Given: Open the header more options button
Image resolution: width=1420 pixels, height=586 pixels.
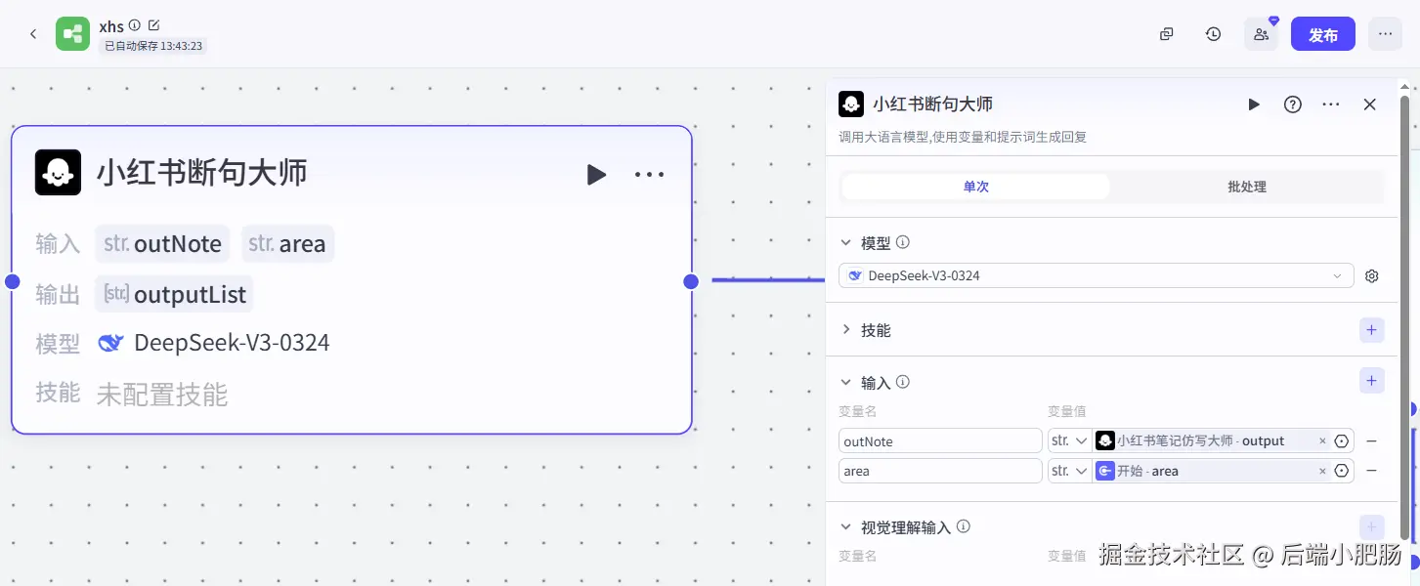Looking at the screenshot, I should click(1385, 34).
